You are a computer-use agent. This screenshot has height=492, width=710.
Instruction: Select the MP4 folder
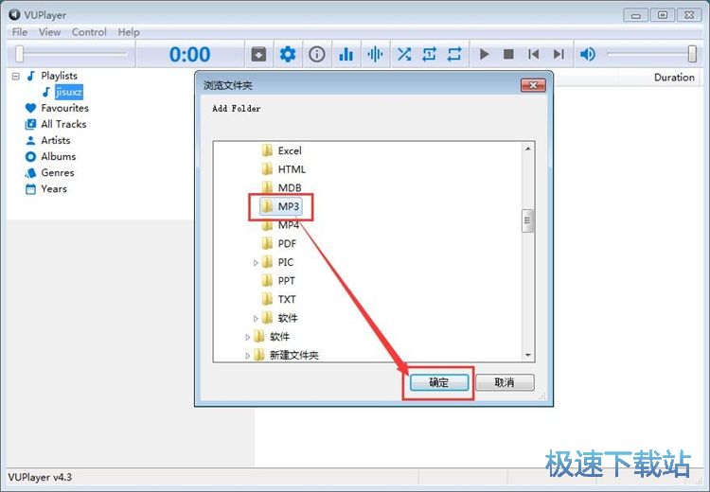(x=289, y=225)
